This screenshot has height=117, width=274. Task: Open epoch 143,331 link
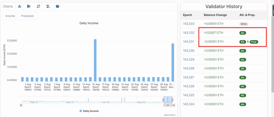(x=189, y=42)
